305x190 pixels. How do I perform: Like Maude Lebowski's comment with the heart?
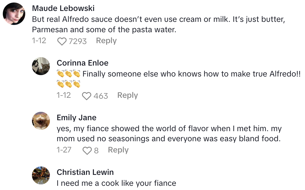pyautogui.click(x=62, y=41)
